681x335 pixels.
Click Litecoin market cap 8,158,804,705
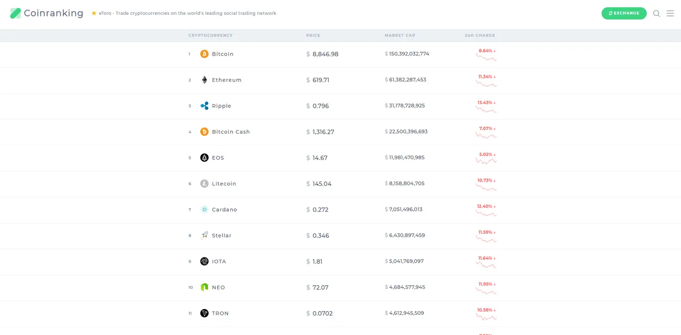point(407,183)
